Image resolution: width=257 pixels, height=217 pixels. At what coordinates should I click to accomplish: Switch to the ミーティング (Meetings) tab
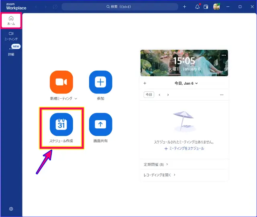coord(11,36)
